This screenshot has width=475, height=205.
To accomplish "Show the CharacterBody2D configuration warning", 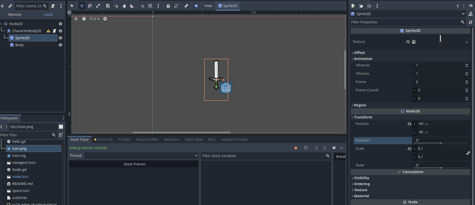I will point(48,31).
